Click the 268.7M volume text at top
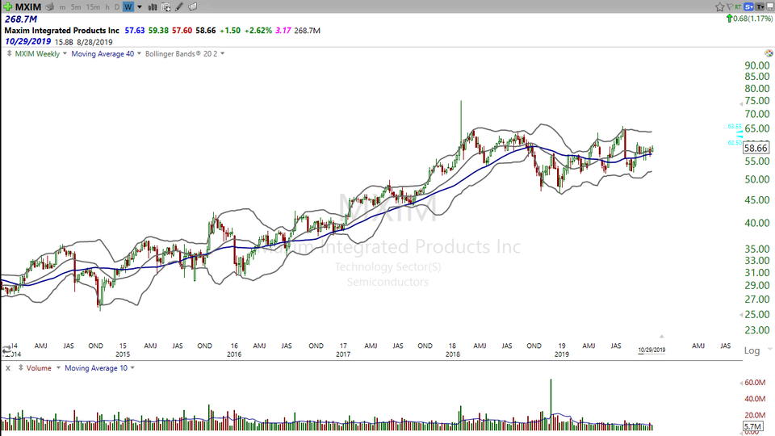The width and height of the screenshot is (775, 436). (21, 19)
